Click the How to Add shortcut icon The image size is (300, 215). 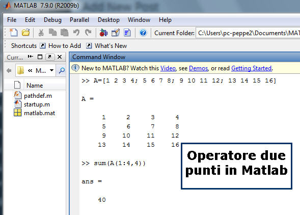point(42,46)
